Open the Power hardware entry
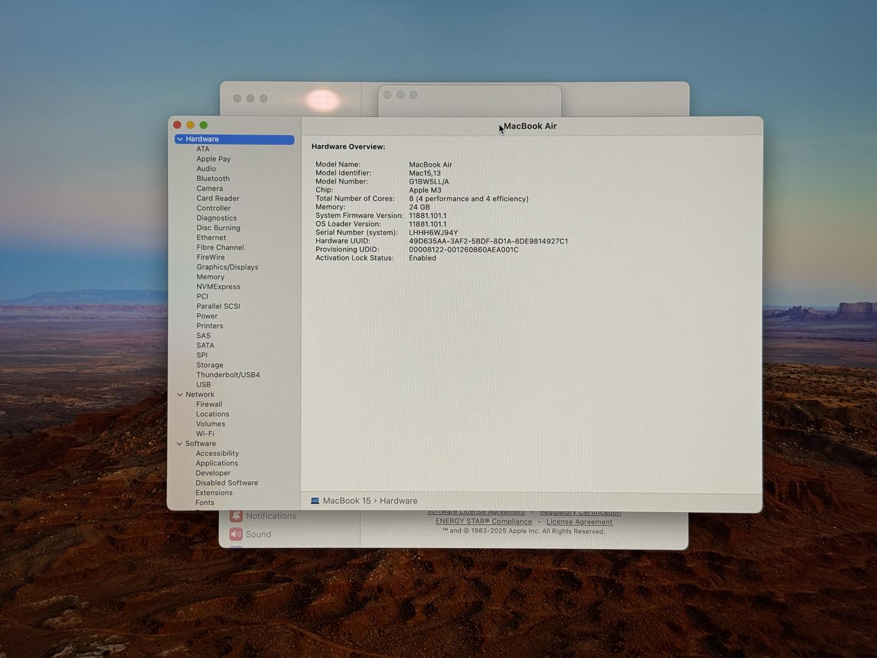 click(x=206, y=316)
